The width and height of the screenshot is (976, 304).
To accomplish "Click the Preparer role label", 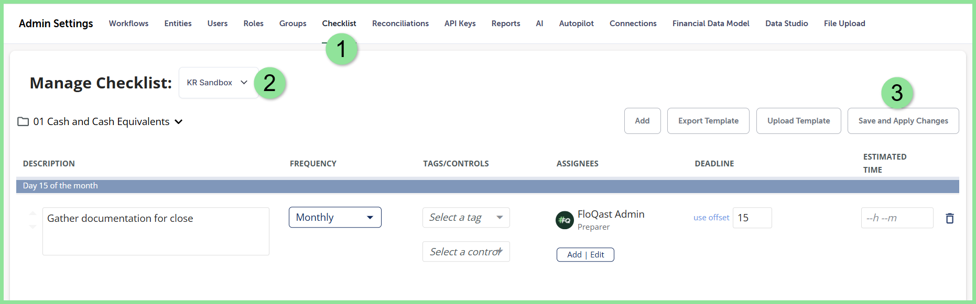I will click(593, 227).
